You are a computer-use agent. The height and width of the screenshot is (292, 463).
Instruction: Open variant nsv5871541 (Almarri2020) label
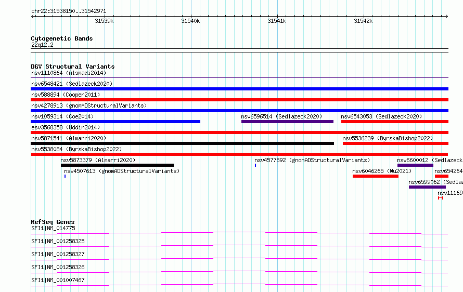point(69,138)
